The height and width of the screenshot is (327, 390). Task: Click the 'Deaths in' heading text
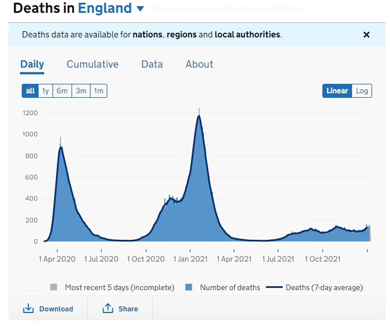(x=44, y=8)
